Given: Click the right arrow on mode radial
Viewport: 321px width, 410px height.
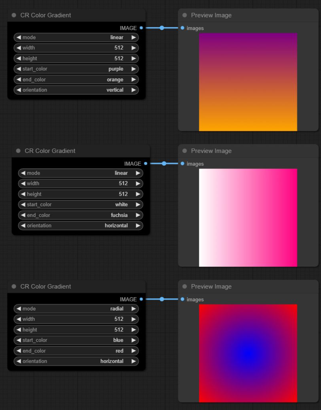Looking at the screenshot, I should click(134, 309).
